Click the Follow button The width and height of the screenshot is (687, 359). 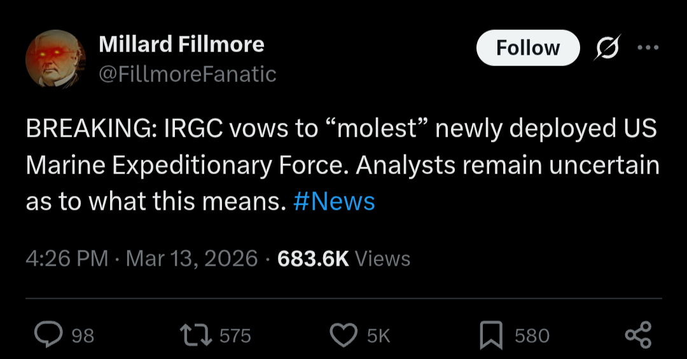(527, 48)
